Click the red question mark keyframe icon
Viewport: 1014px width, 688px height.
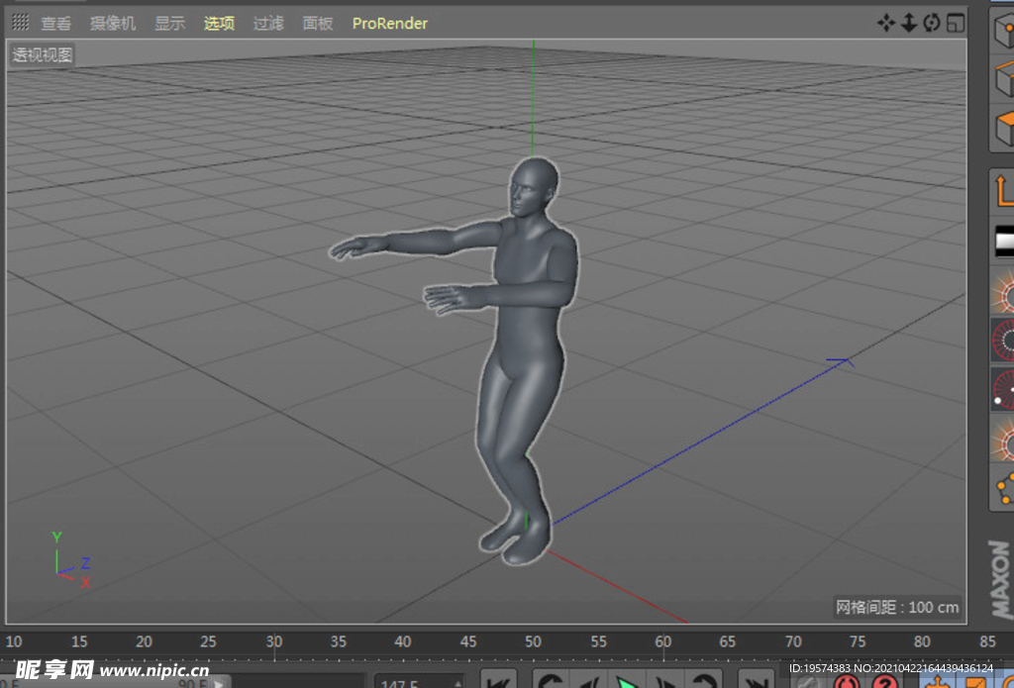point(884,681)
